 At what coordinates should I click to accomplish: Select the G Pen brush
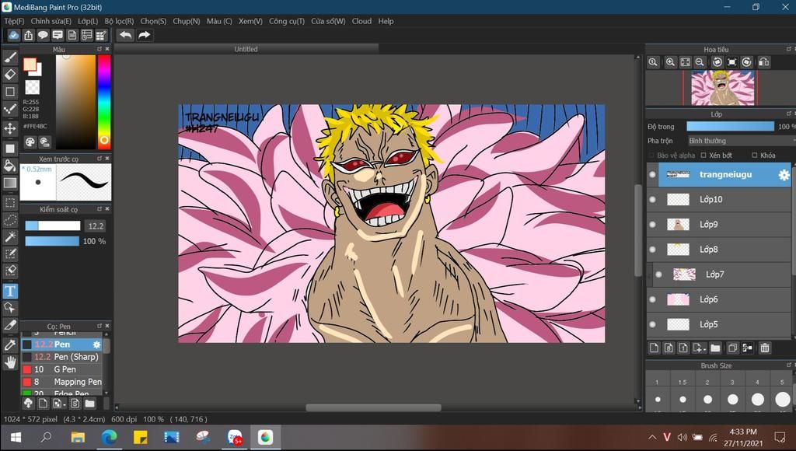click(61, 369)
